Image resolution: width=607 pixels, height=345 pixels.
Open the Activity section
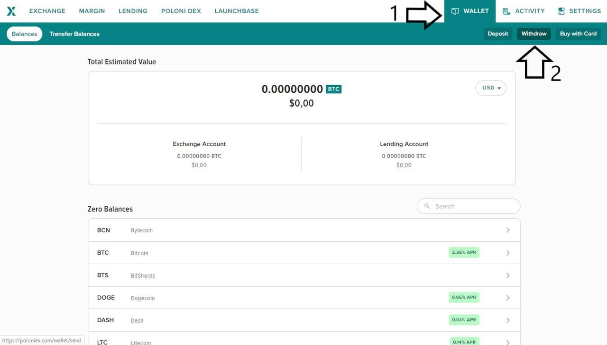point(524,11)
